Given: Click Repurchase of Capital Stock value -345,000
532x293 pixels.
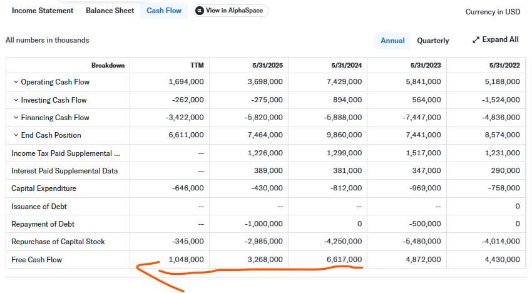Looking at the screenshot, I should pos(188,242).
